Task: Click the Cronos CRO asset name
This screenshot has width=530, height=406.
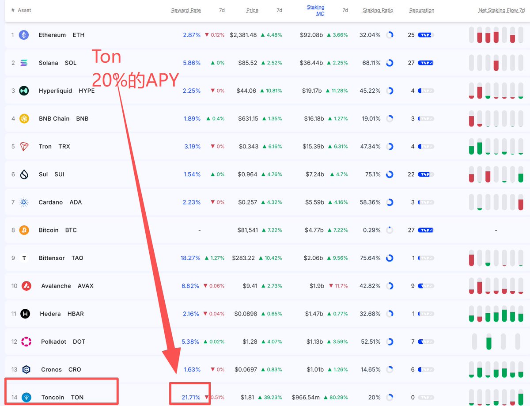Action: [61, 369]
